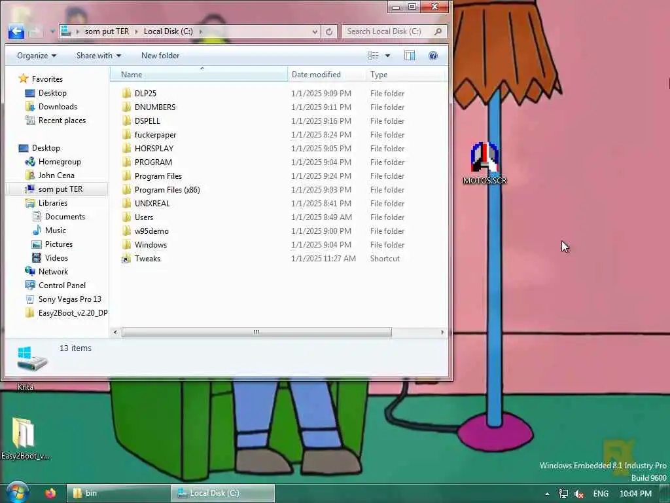
Task: Select the DLP25 folder icon
Action: tap(126, 93)
